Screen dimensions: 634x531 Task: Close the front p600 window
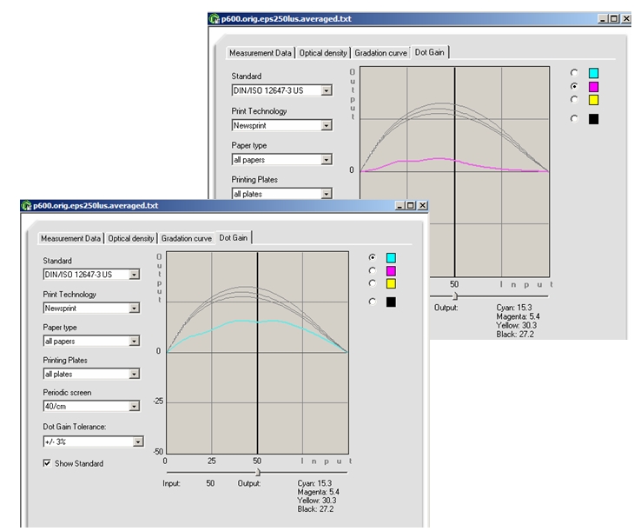[x=422, y=206]
